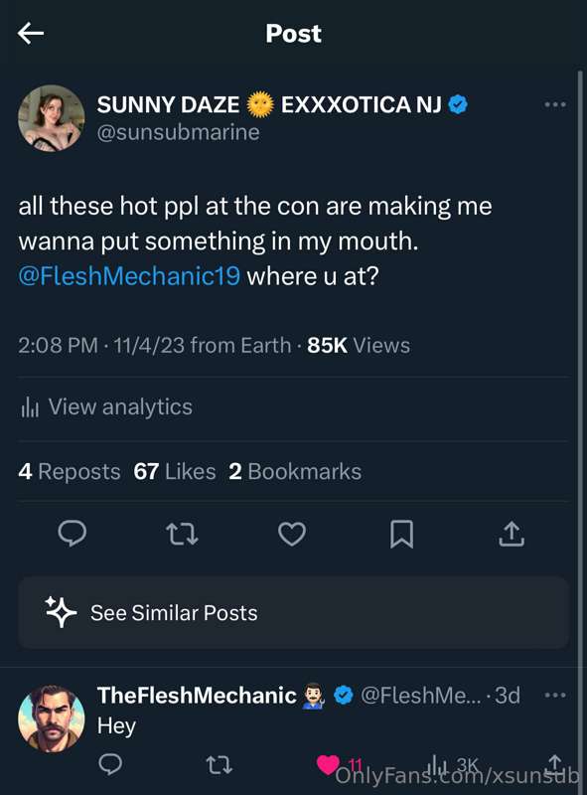This screenshot has height=795, width=587.
Task: Unlike the Hey reply's pink heart
Action: coord(328,764)
